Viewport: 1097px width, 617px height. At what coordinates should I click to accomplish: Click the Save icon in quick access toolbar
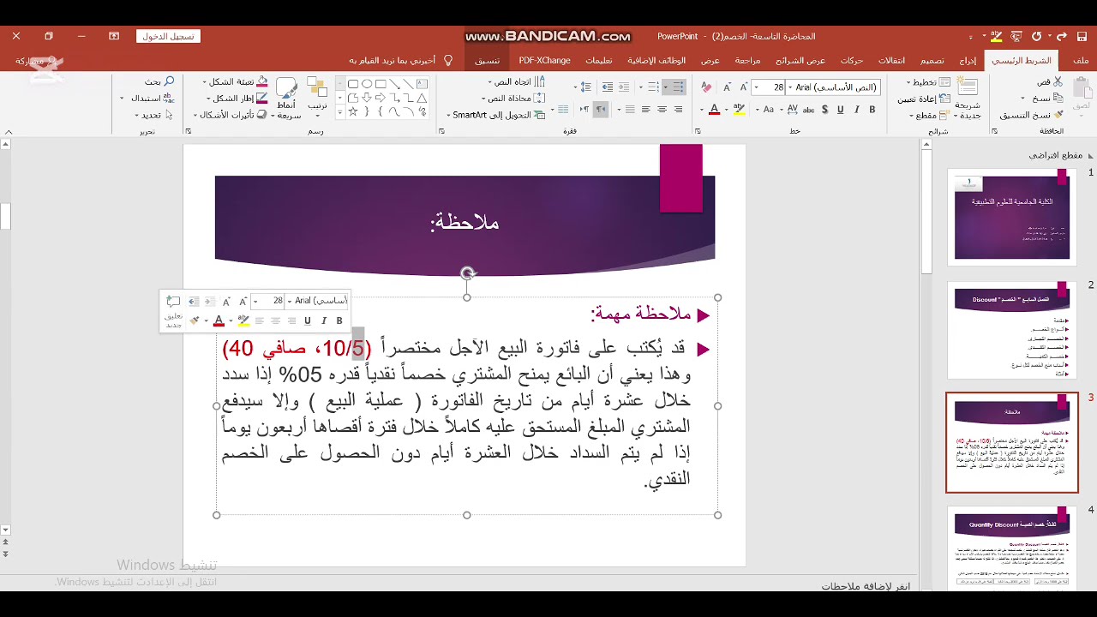tap(1083, 36)
